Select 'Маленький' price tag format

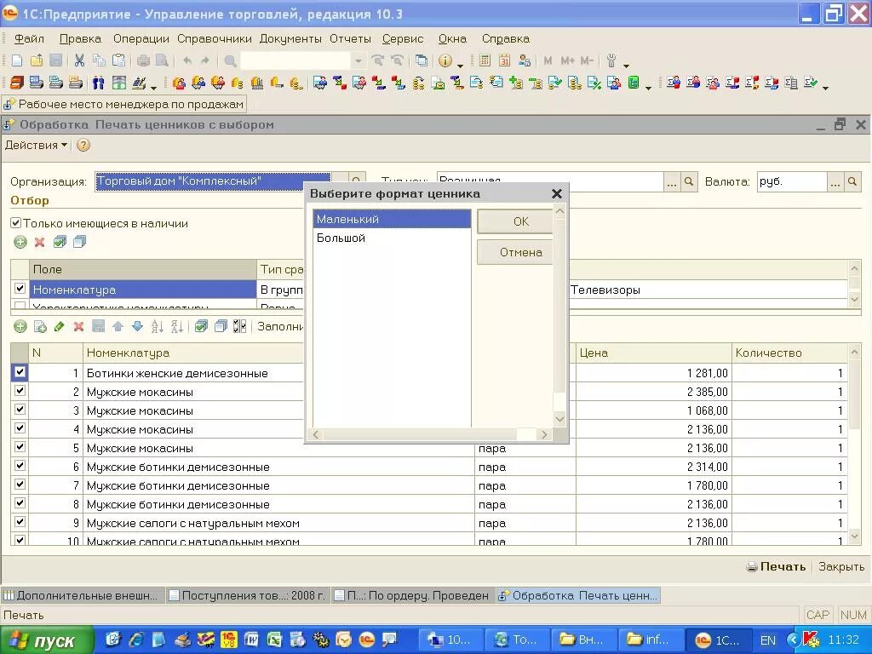tap(392, 219)
